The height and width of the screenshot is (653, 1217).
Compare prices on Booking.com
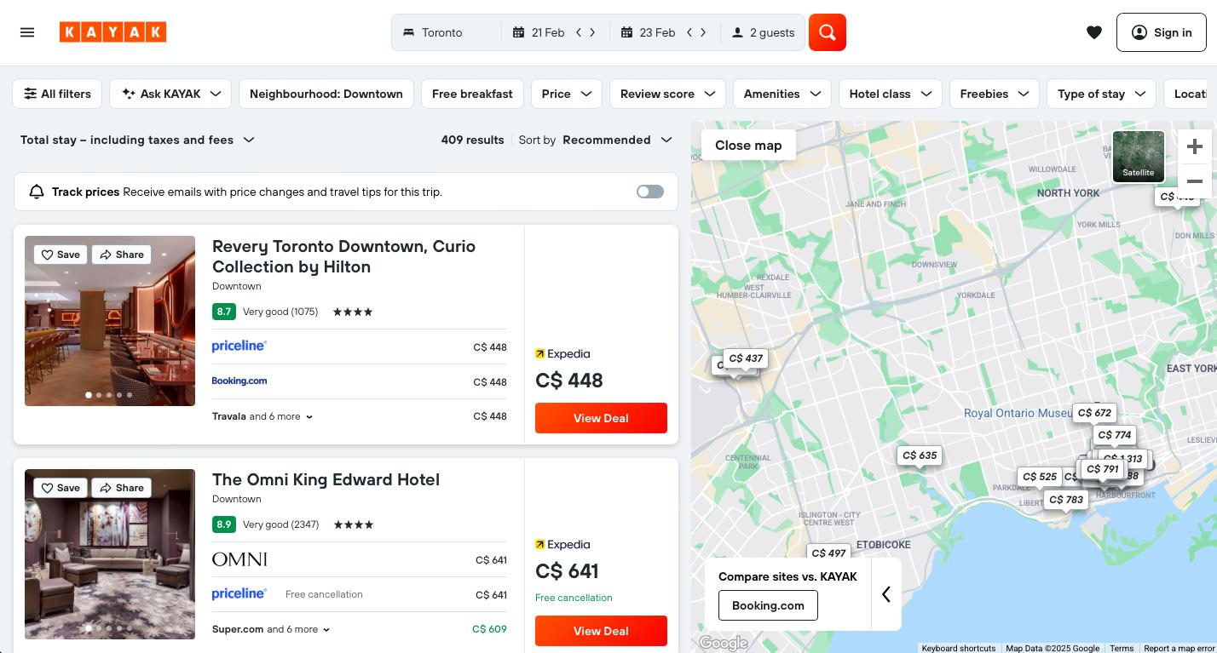click(768, 605)
